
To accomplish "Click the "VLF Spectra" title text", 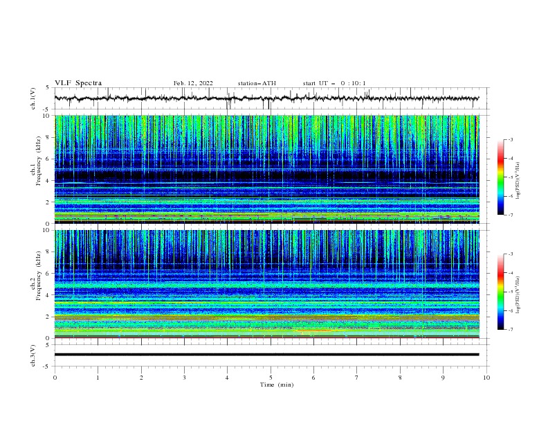I will pyautogui.click(x=78, y=83).
